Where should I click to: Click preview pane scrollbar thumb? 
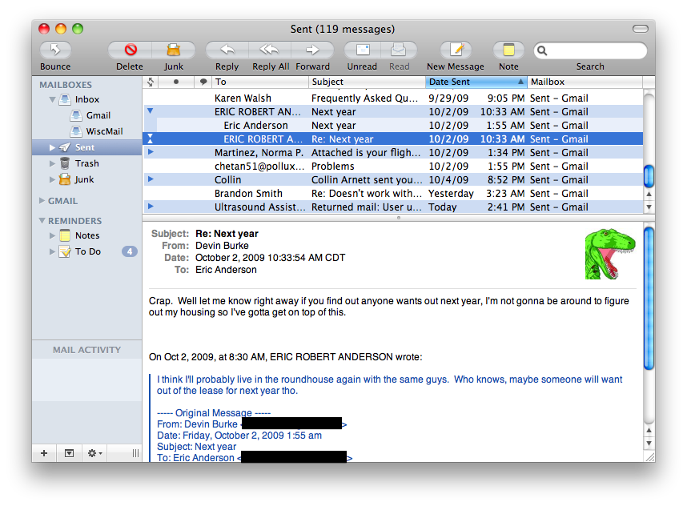click(x=649, y=299)
